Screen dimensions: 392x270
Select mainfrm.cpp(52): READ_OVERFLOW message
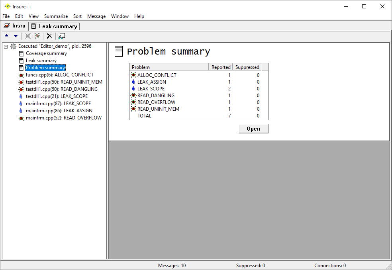click(64, 118)
